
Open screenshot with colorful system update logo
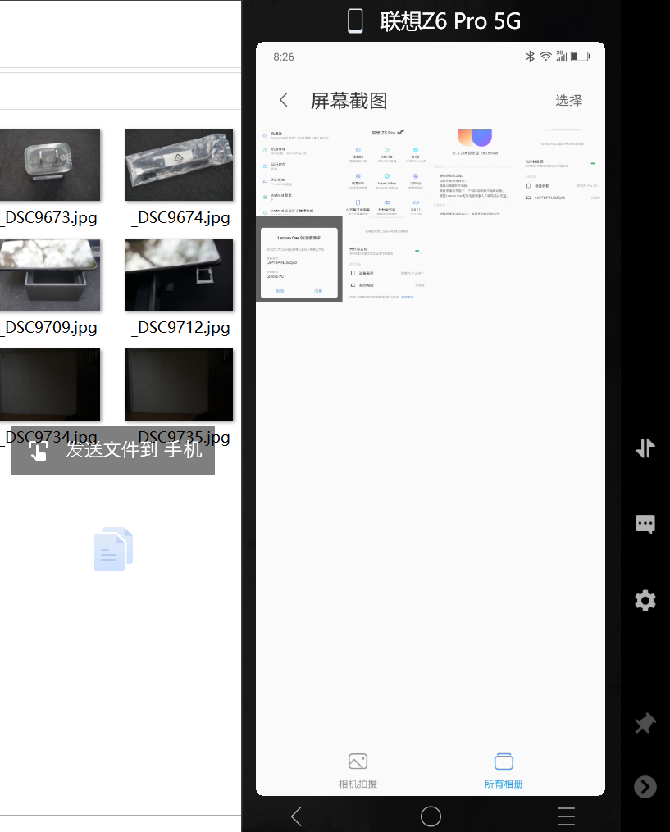pyautogui.click(x=474, y=172)
